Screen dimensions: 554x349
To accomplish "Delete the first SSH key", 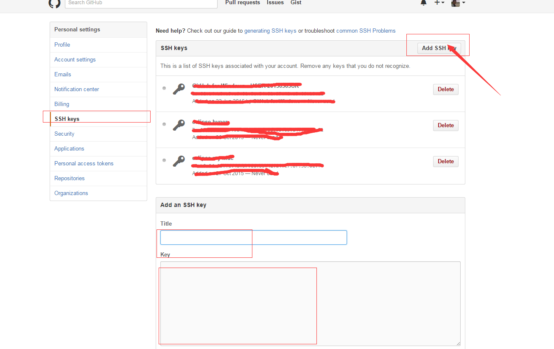I will (446, 89).
